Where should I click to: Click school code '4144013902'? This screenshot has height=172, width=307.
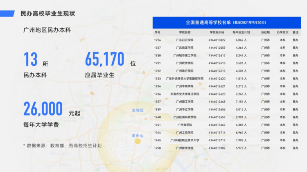(x=217, y=148)
